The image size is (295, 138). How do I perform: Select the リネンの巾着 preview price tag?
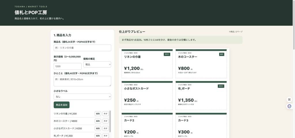pos(147,64)
